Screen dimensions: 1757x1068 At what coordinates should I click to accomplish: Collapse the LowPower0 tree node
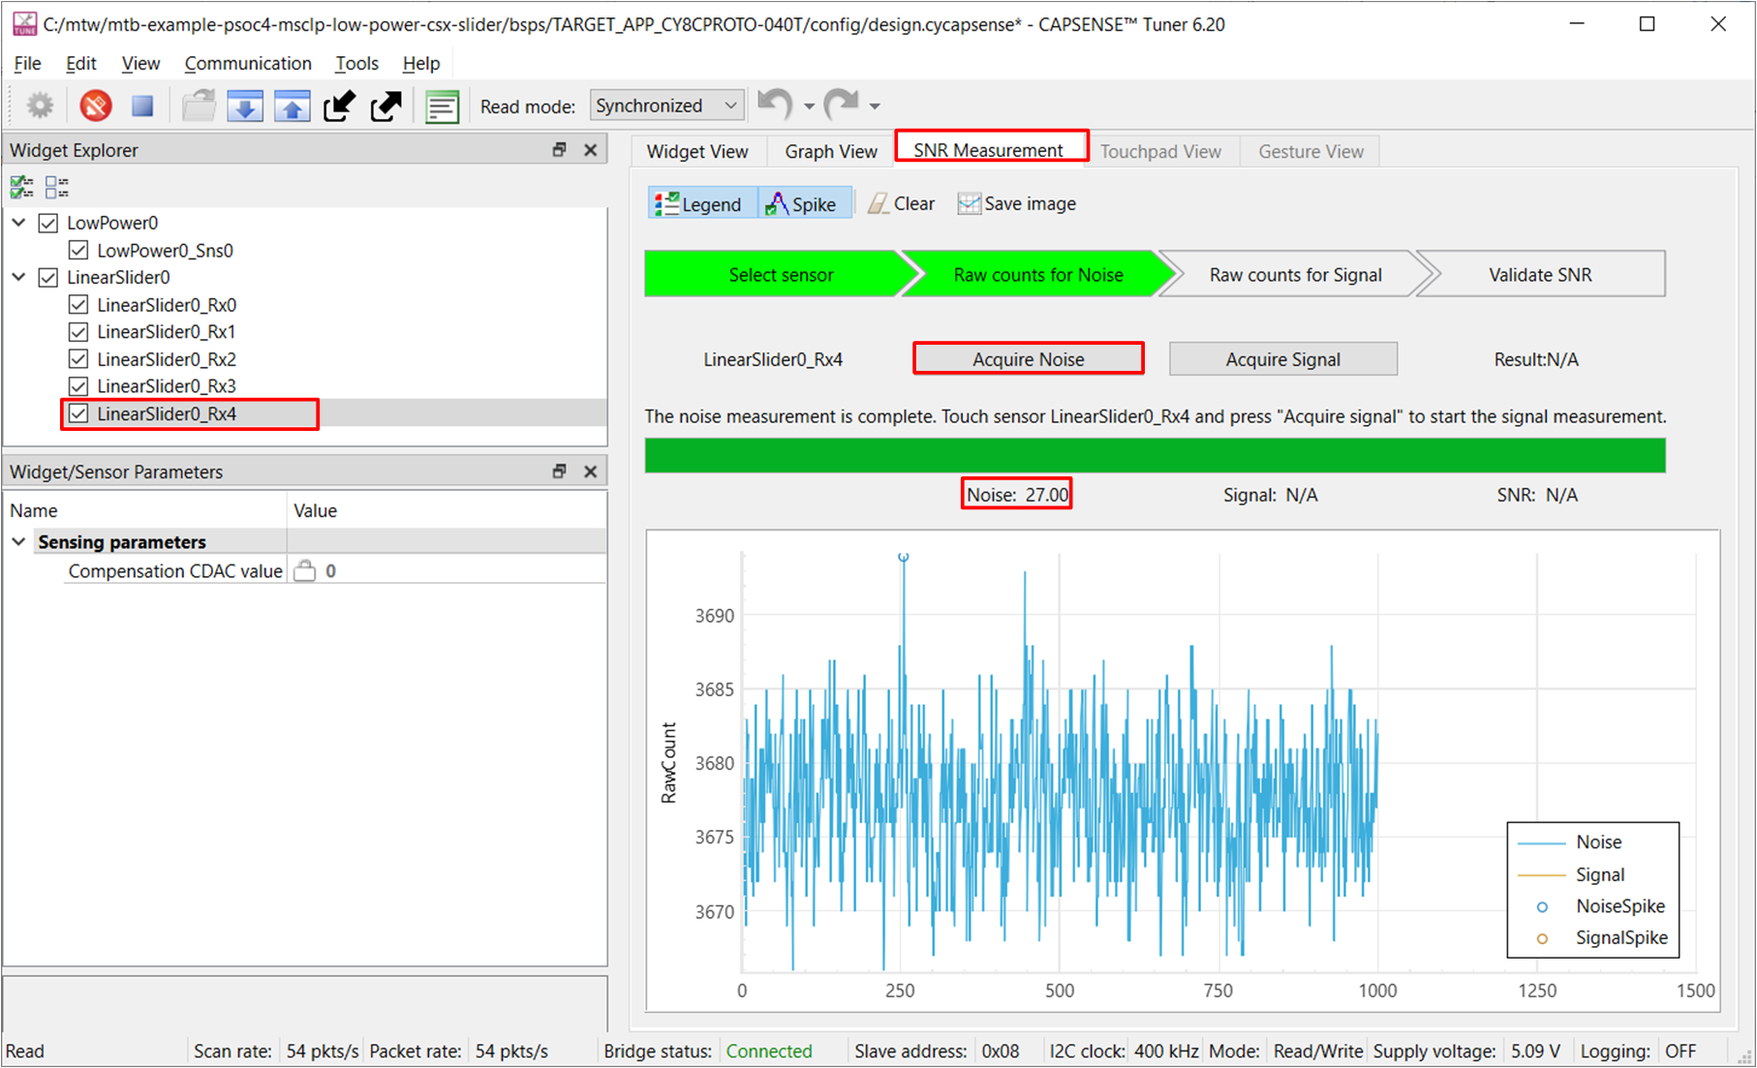(x=18, y=223)
